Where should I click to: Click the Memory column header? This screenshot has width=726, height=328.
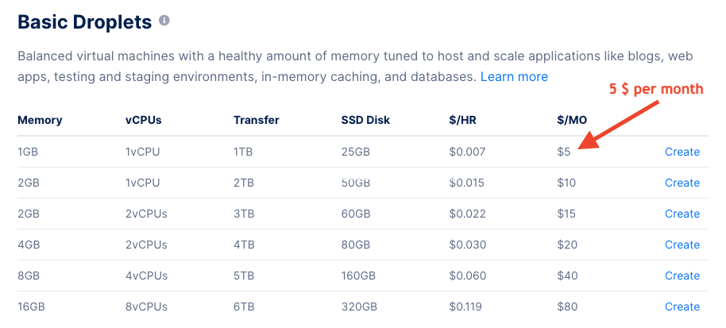pyautogui.click(x=40, y=120)
